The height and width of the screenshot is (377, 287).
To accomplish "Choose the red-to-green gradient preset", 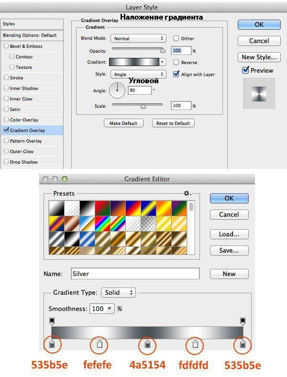I will 103,208.
